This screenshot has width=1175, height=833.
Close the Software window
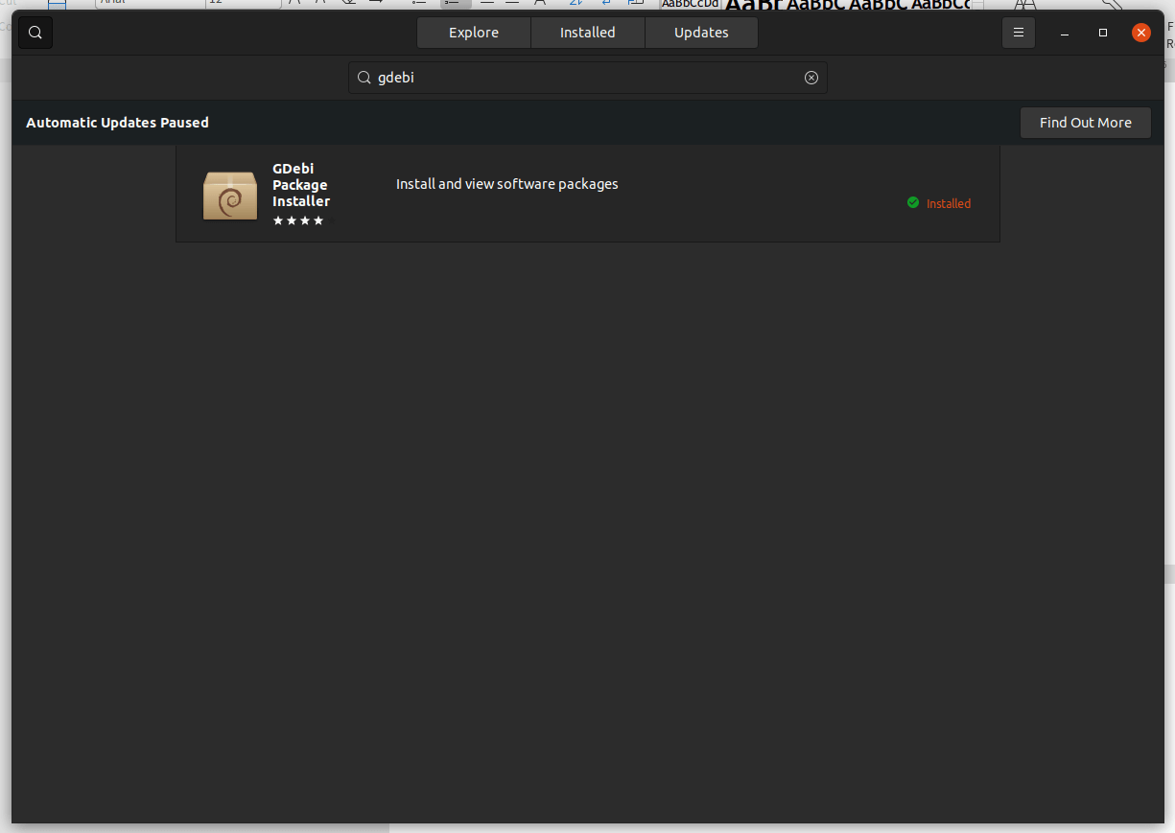[1140, 33]
